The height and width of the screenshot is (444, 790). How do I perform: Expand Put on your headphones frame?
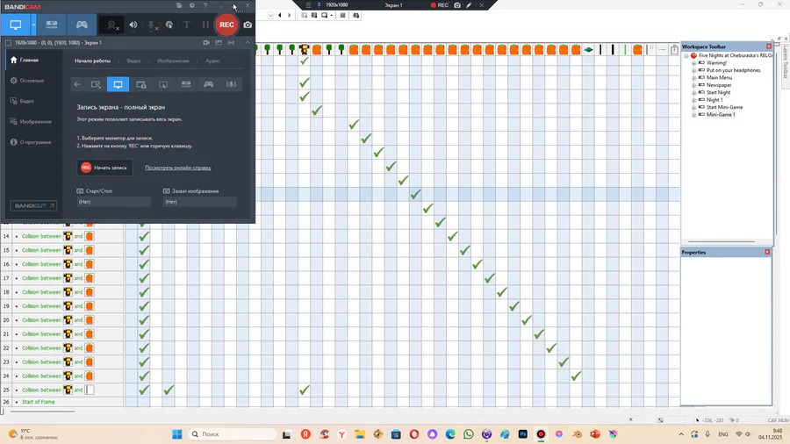click(693, 70)
